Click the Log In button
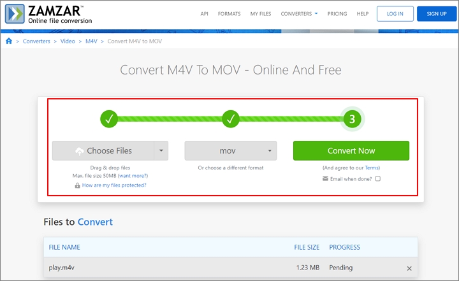459x281 pixels. coord(395,14)
